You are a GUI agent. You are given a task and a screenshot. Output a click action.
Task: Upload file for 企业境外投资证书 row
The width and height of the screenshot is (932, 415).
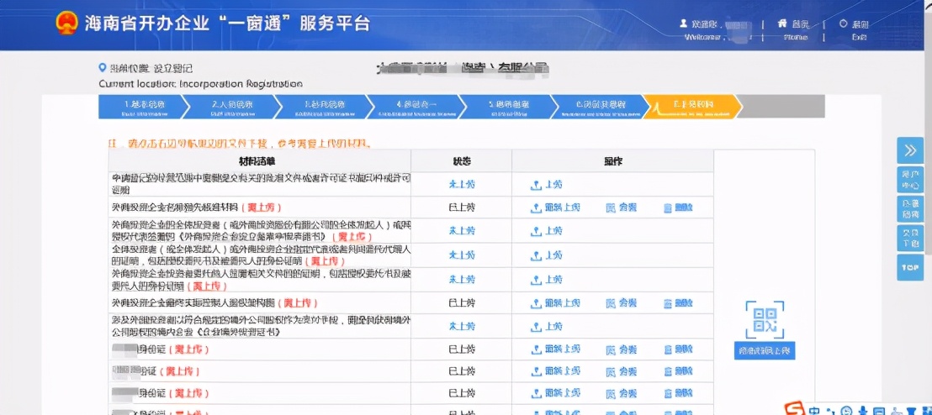546,327
